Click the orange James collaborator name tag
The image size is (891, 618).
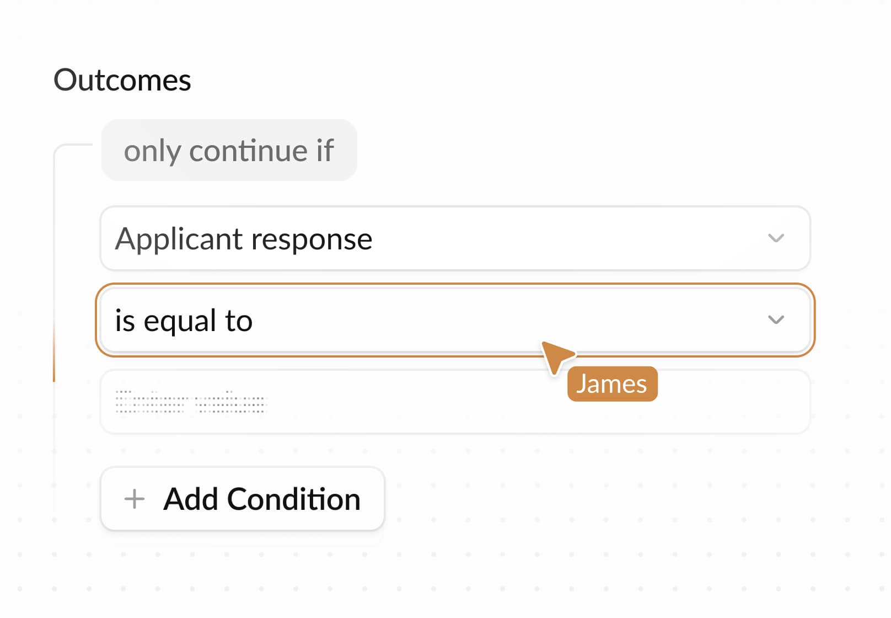[611, 384]
